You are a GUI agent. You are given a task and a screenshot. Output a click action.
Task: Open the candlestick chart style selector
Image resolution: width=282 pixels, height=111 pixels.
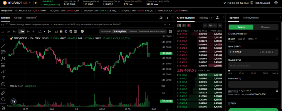coord(49,32)
